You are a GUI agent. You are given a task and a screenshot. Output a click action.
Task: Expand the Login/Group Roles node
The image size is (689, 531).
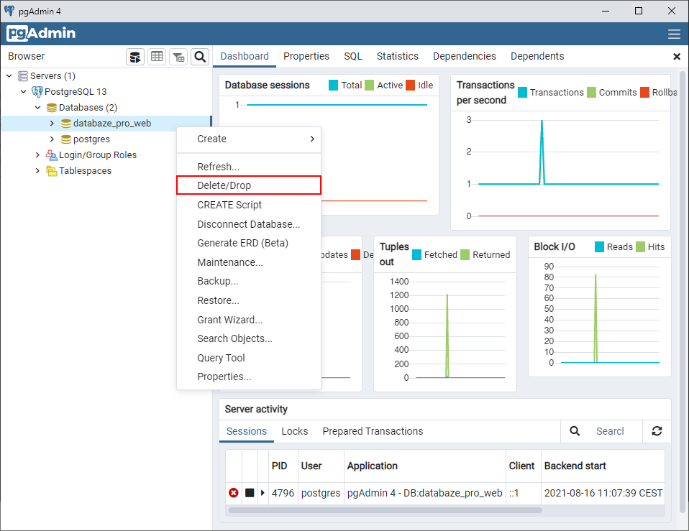pyautogui.click(x=37, y=155)
